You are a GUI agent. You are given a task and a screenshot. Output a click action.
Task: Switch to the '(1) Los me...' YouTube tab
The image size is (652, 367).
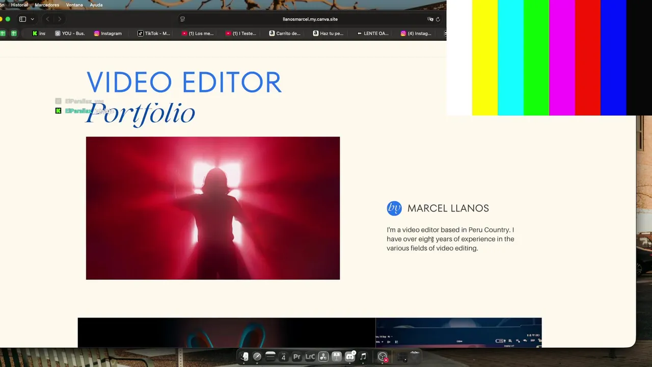coord(198,34)
